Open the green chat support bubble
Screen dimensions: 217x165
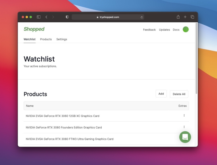tap(185, 137)
